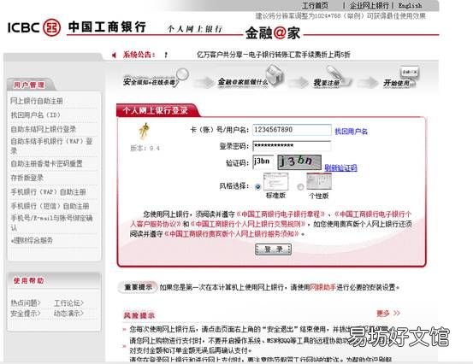This screenshot has width=473, height=364.
Task: Open 手机银行（WAP）自助注册 in sidebar
Action: click(x=48, y=192)
